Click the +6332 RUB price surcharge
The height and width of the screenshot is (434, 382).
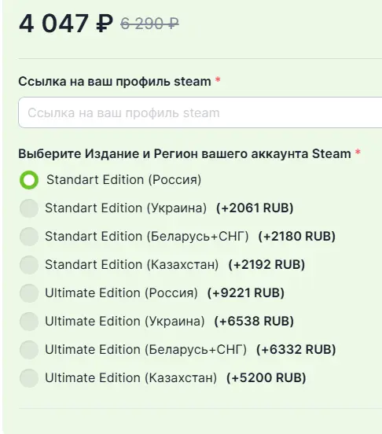click(x=296, y=350)
